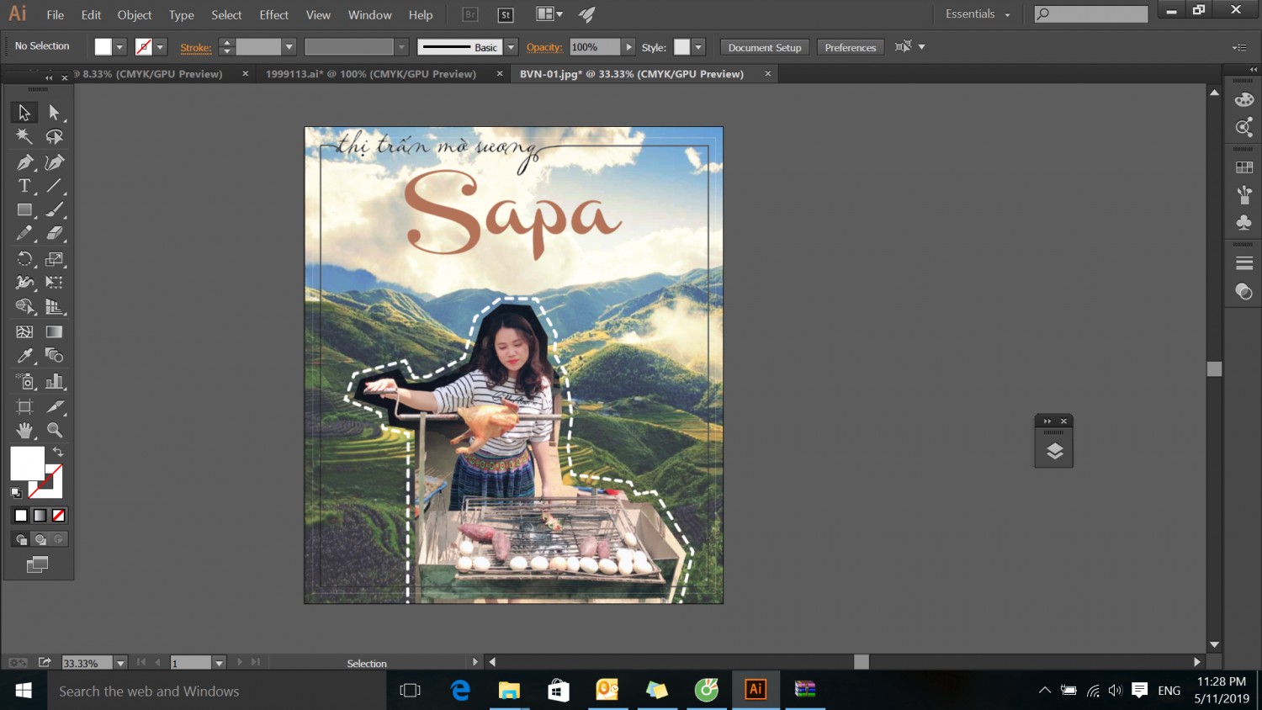
Task: Activate the Type tool
Action: (x=24, y=186)
